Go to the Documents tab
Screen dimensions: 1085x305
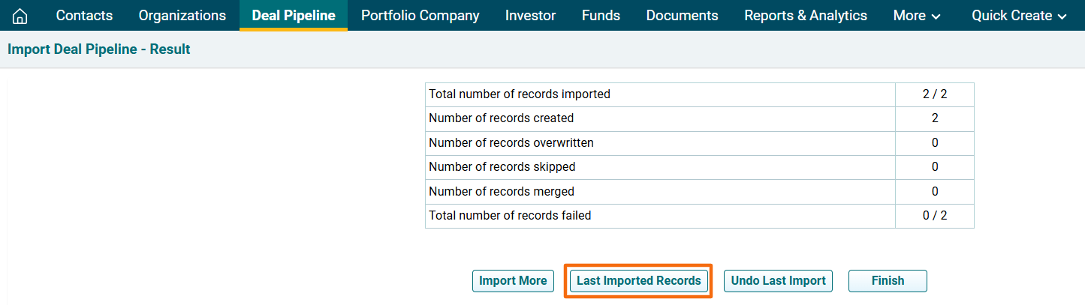pos(682,16)
